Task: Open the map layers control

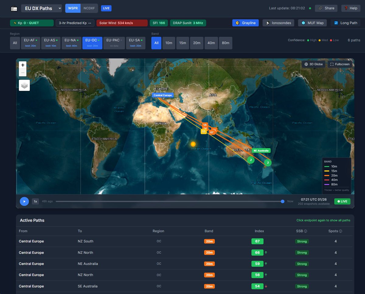Action: 25,85
